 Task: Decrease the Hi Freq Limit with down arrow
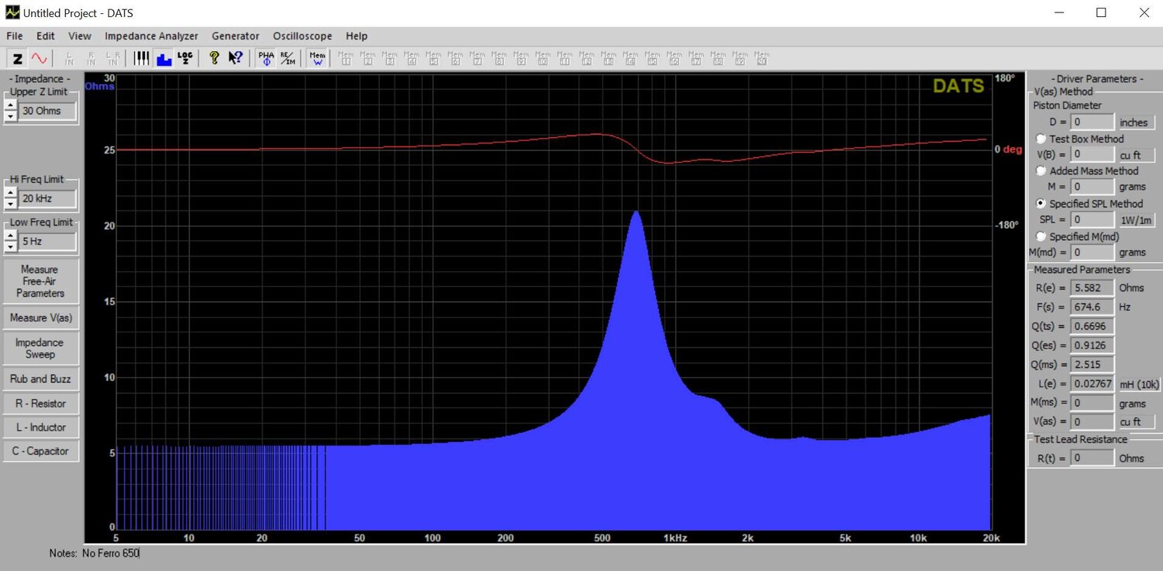10,204
